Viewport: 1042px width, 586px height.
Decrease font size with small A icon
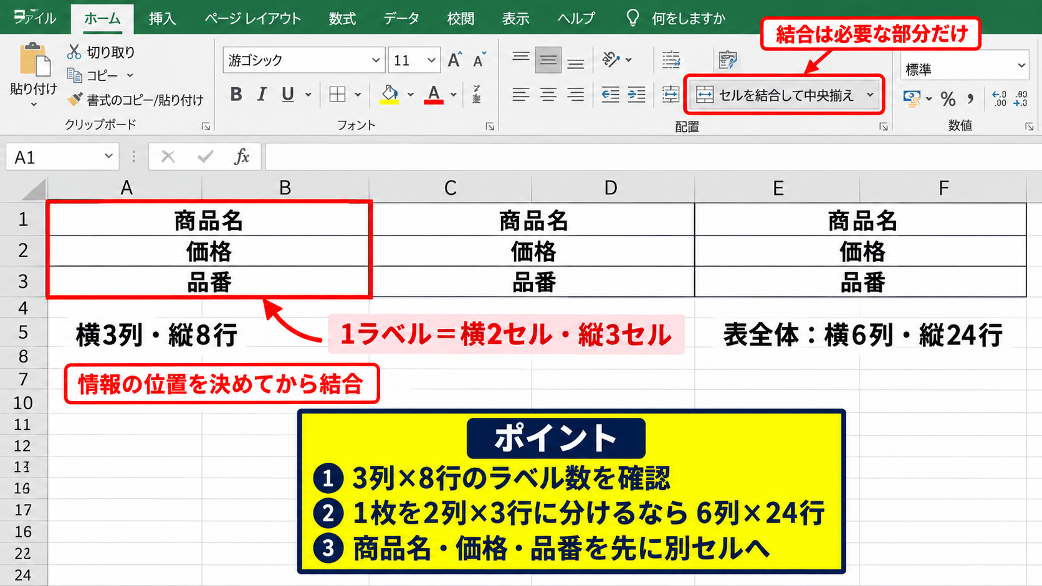tap(479, 60)
